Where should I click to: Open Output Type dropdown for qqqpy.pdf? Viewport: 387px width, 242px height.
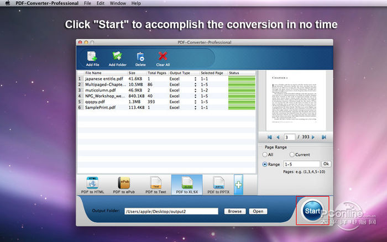pyautogui.click(x=195, y=102)
